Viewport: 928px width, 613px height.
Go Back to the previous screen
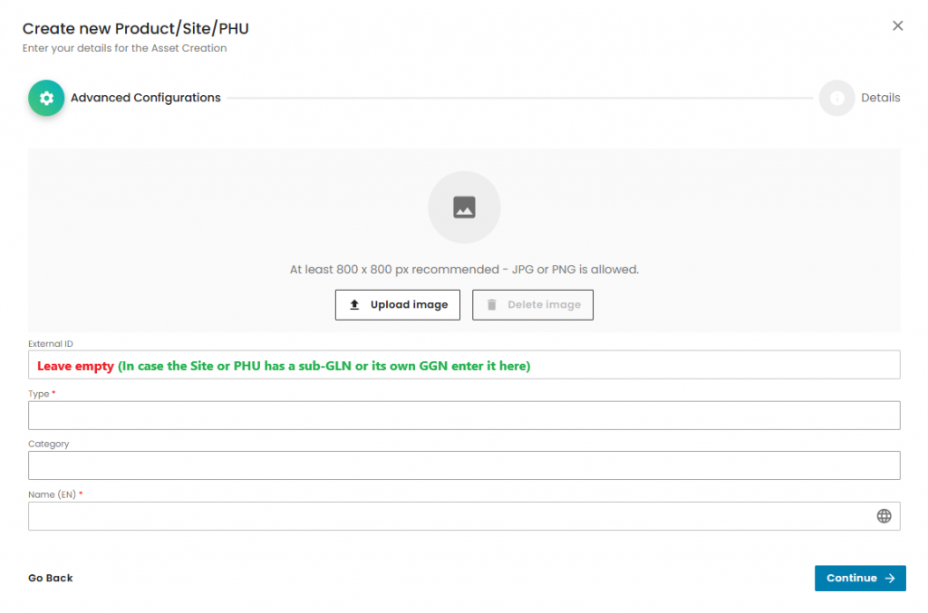tap(51, 579)
